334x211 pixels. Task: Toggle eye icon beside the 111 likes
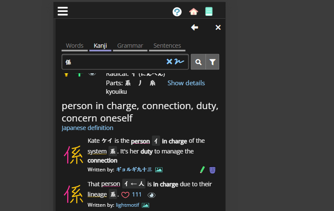[x=151, y=195]
